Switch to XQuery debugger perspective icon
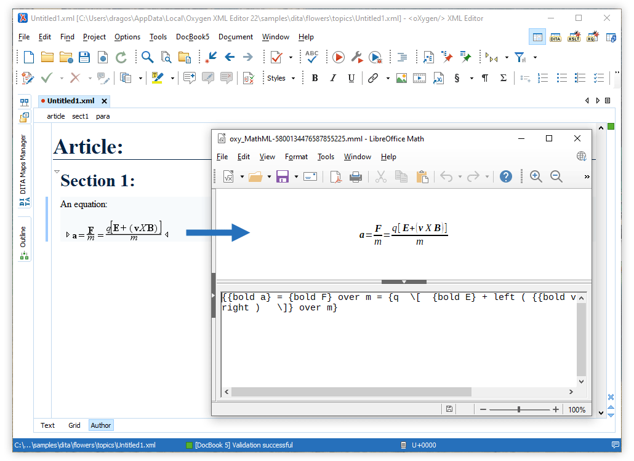Viewport: 634px width, 461px height. point(593,37)
